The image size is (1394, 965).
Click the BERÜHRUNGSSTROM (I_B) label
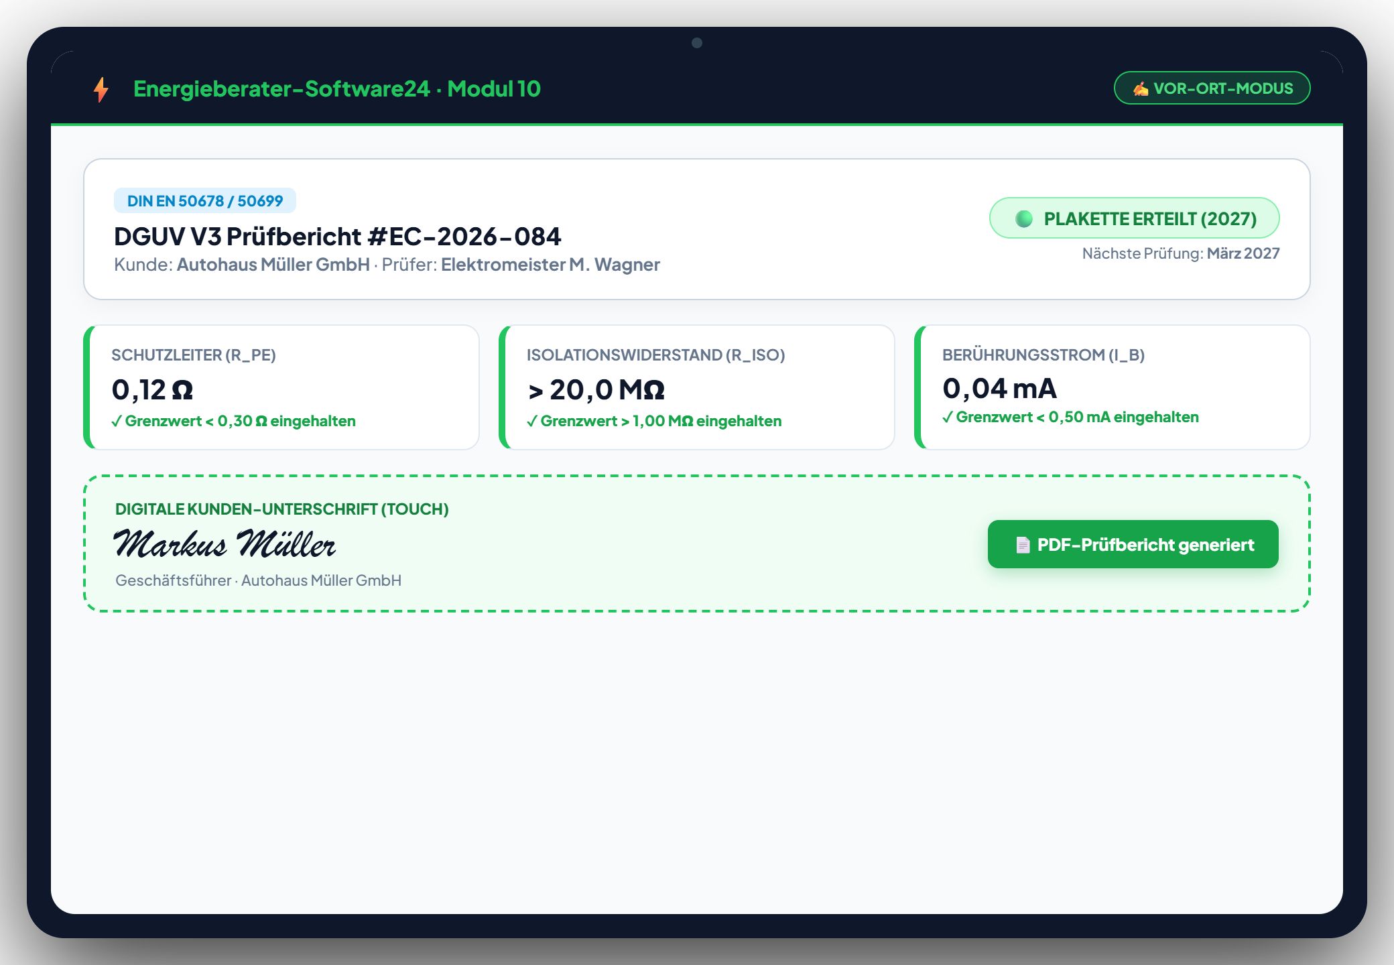(1043, 355)
